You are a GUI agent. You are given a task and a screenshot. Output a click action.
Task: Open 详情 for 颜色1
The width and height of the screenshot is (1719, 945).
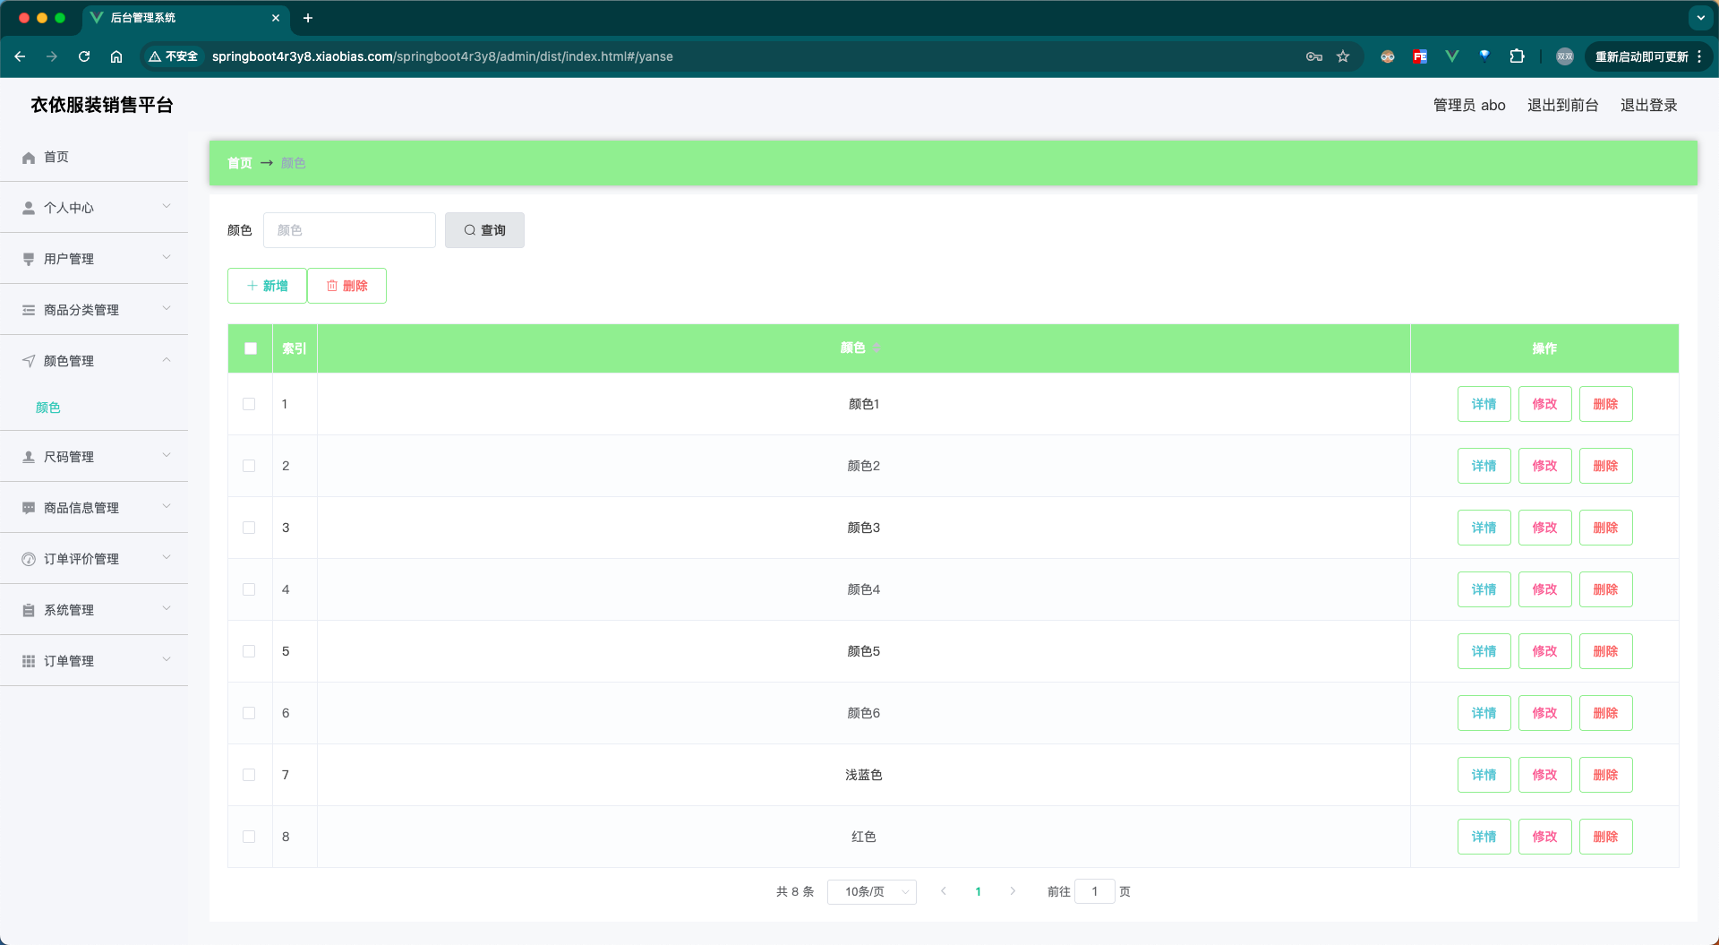tap(1484, 404)
